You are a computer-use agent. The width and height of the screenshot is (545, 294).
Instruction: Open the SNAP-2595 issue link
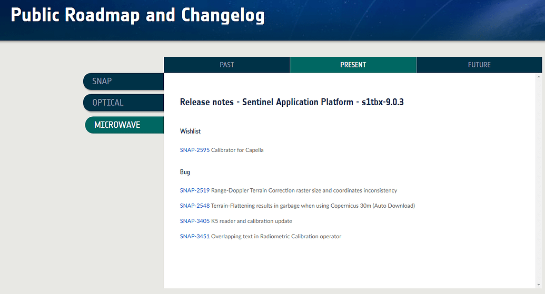coord(194,150)
